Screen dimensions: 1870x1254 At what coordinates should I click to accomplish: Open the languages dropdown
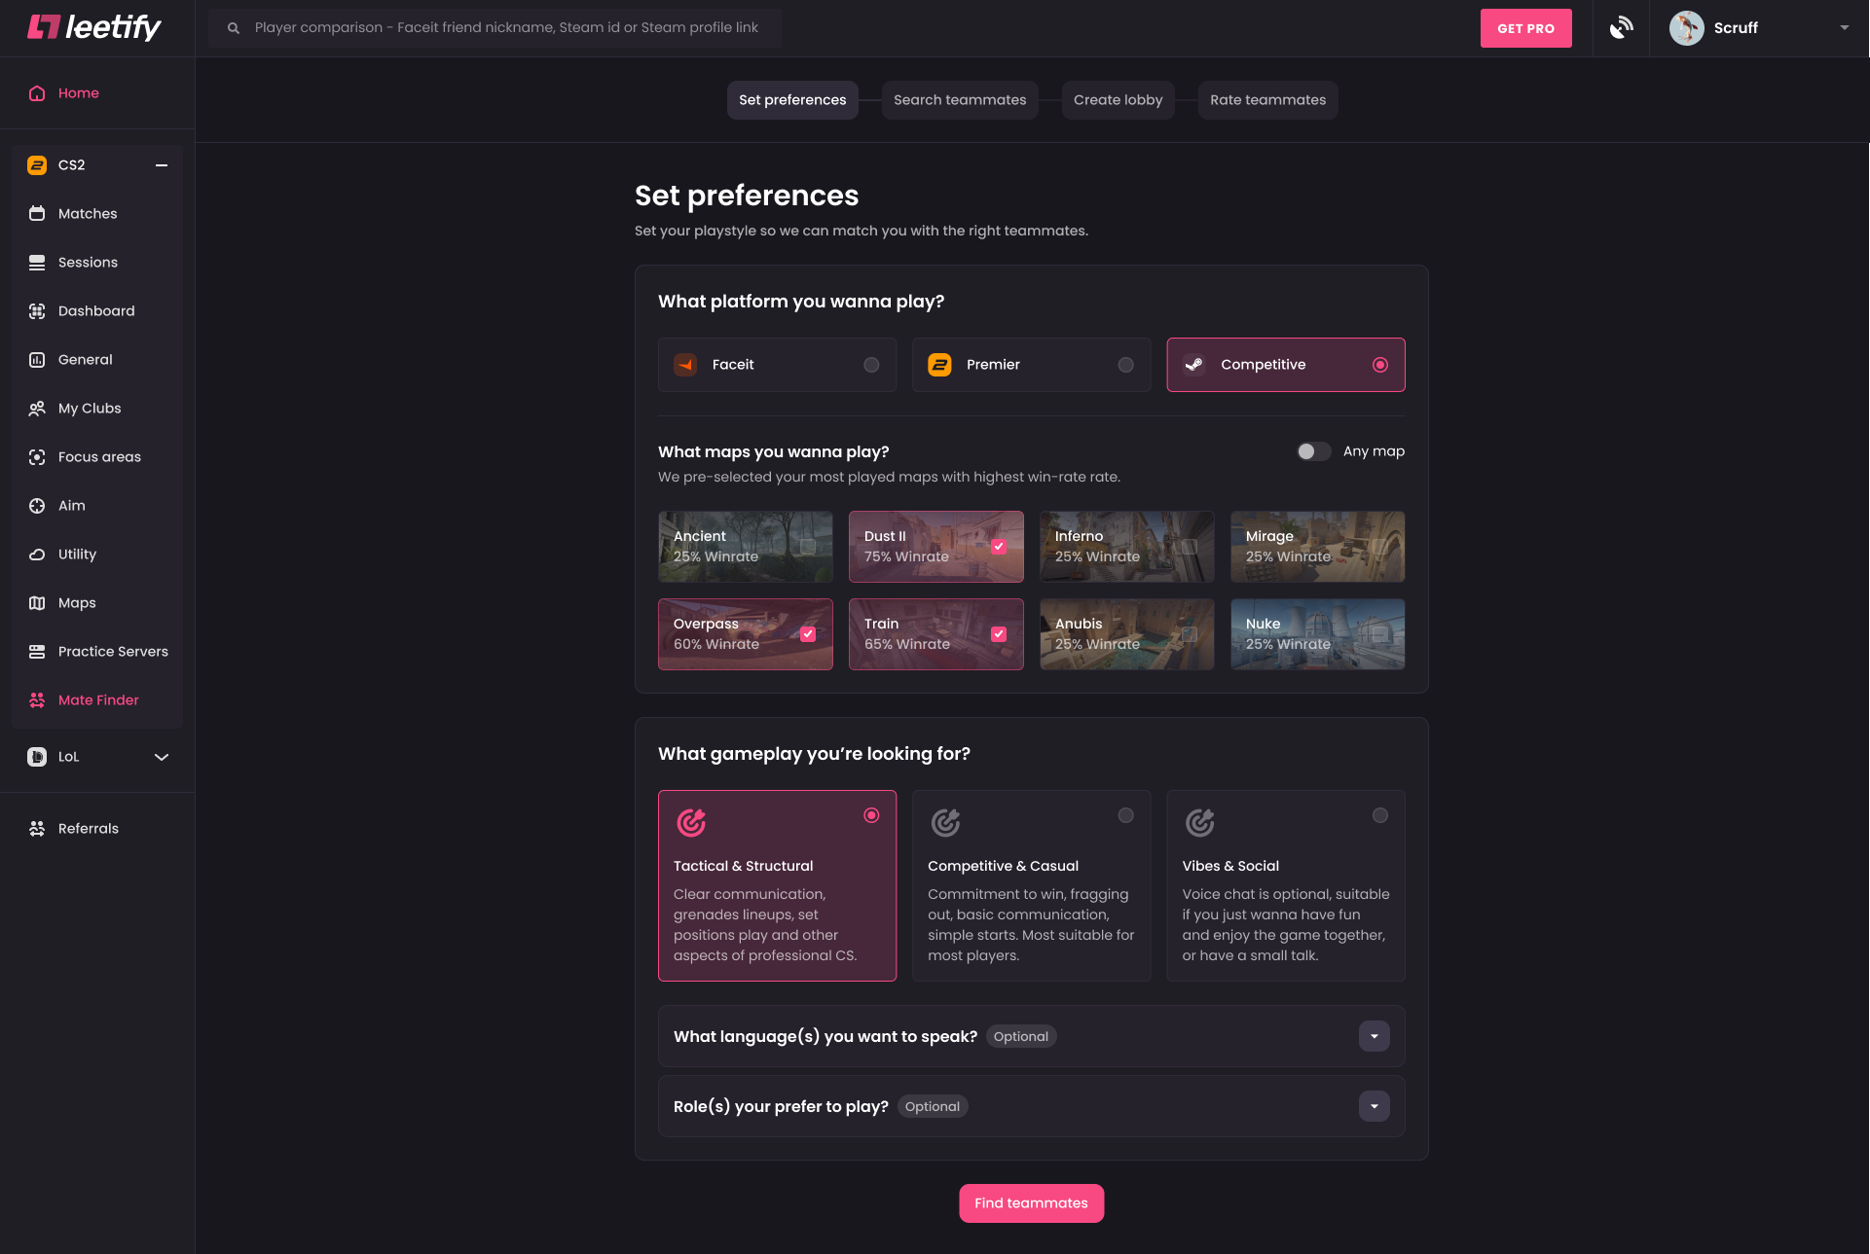pos(1374,1036)
